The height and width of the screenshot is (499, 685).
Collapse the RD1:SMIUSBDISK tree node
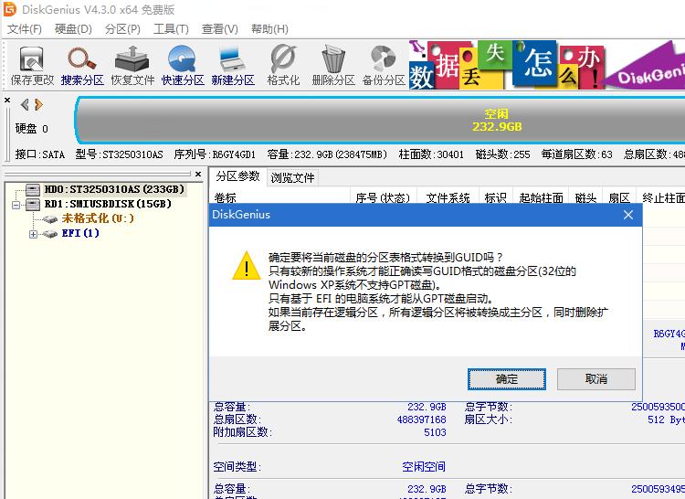16,205
